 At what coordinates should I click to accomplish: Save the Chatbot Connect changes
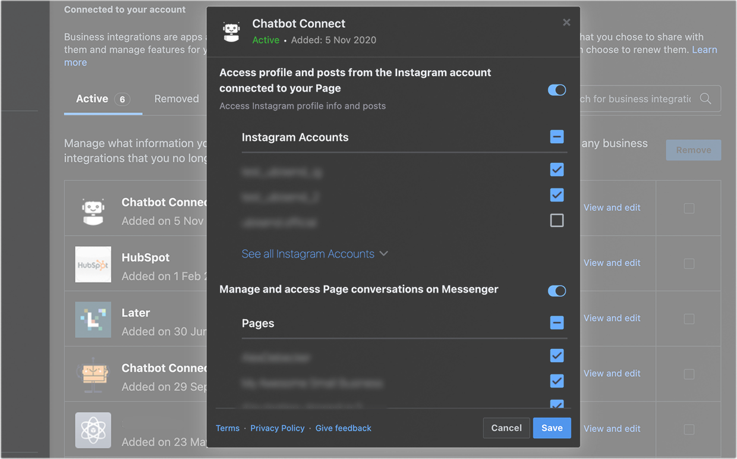552,428
